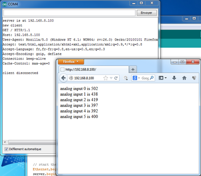Viewport: 201px width, 176px height.
Task: Toggle the Défilement automatique checkbox
Action: pyautogui.click(x=6, y=149)
